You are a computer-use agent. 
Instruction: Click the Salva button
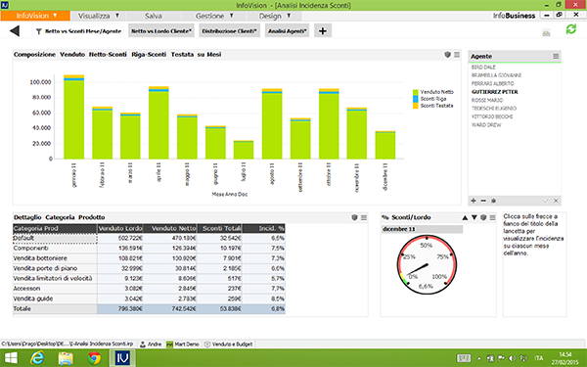[154, 16]
